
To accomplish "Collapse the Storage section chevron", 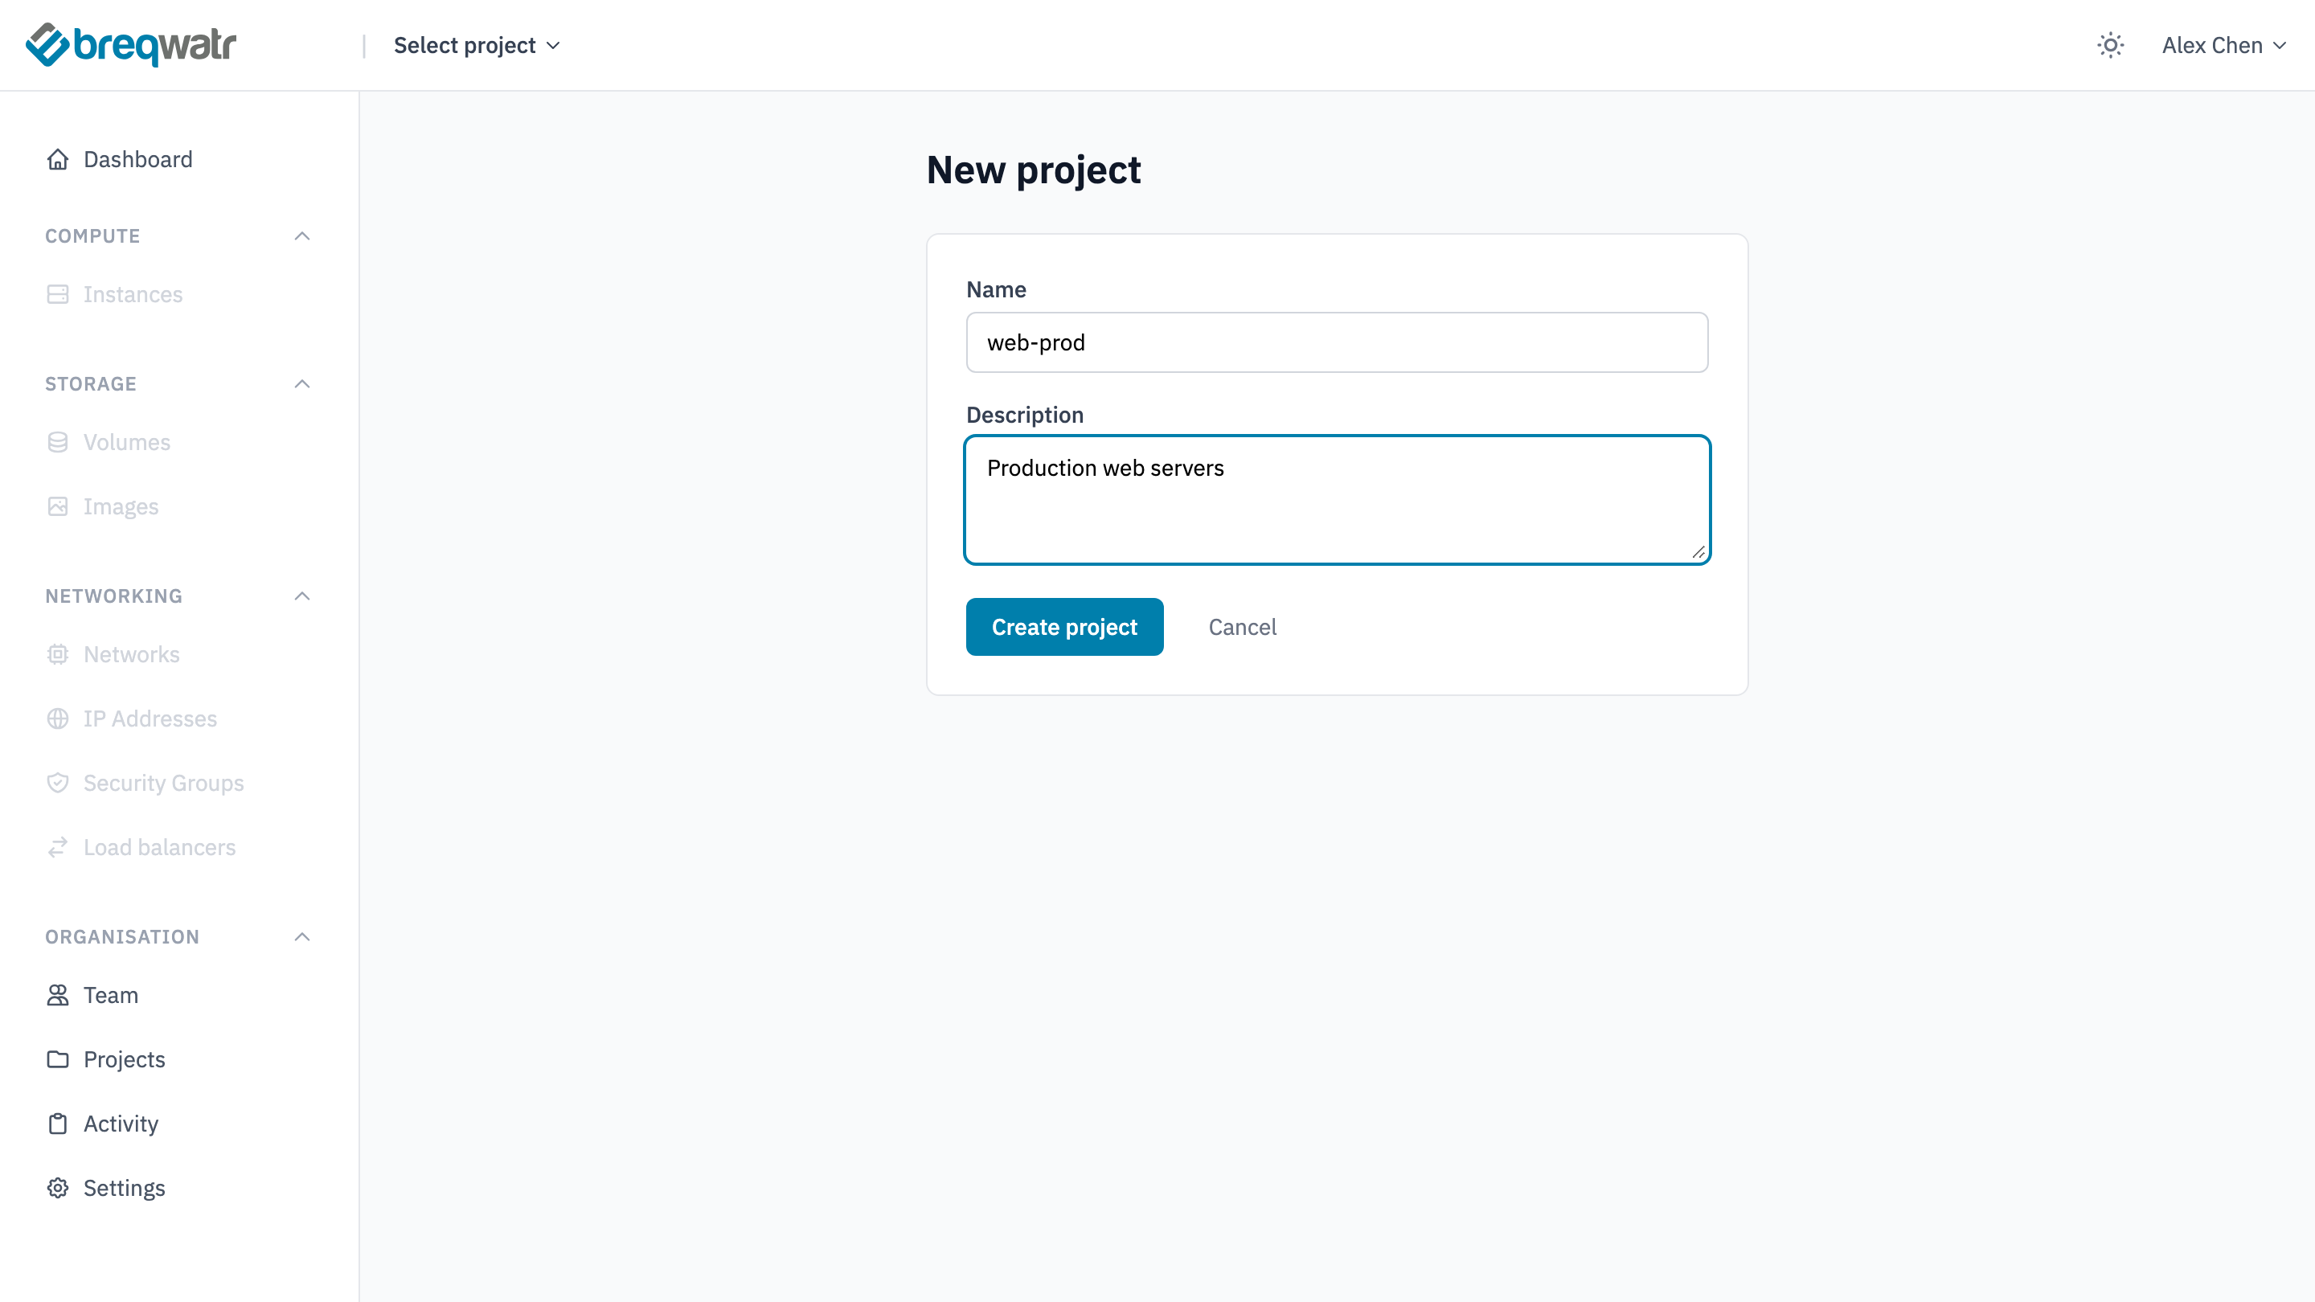I will (x=302, y=383).
